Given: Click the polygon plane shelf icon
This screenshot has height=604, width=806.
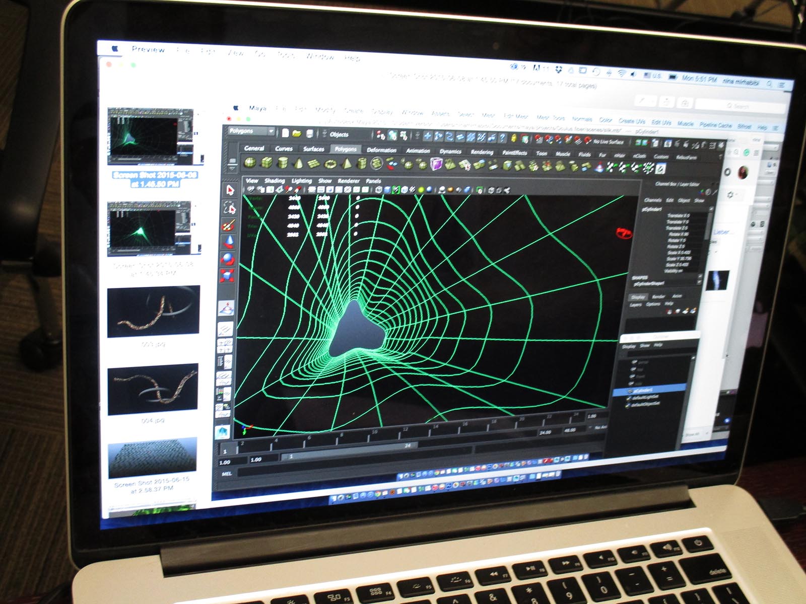Looking at the screenshot, I should 314,164.
